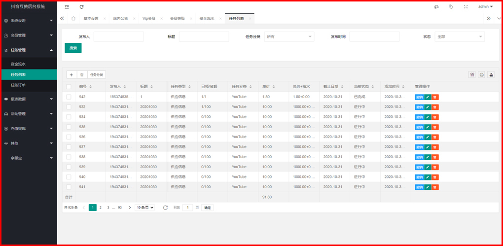This screenshot has width=503, height=246.
Task: Collapse the sidebar with the menu fold icon
Action: tap(67, 7)
